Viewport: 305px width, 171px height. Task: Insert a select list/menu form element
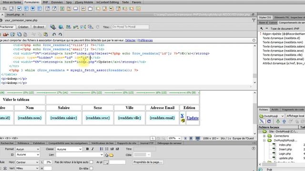coord(48,9)
